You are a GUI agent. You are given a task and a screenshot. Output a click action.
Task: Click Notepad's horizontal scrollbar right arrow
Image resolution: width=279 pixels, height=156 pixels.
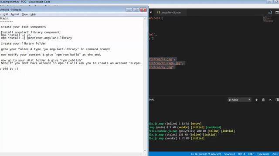(x=141, y=154)
